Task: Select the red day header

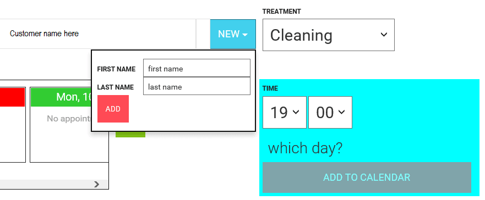Action: 12,97
